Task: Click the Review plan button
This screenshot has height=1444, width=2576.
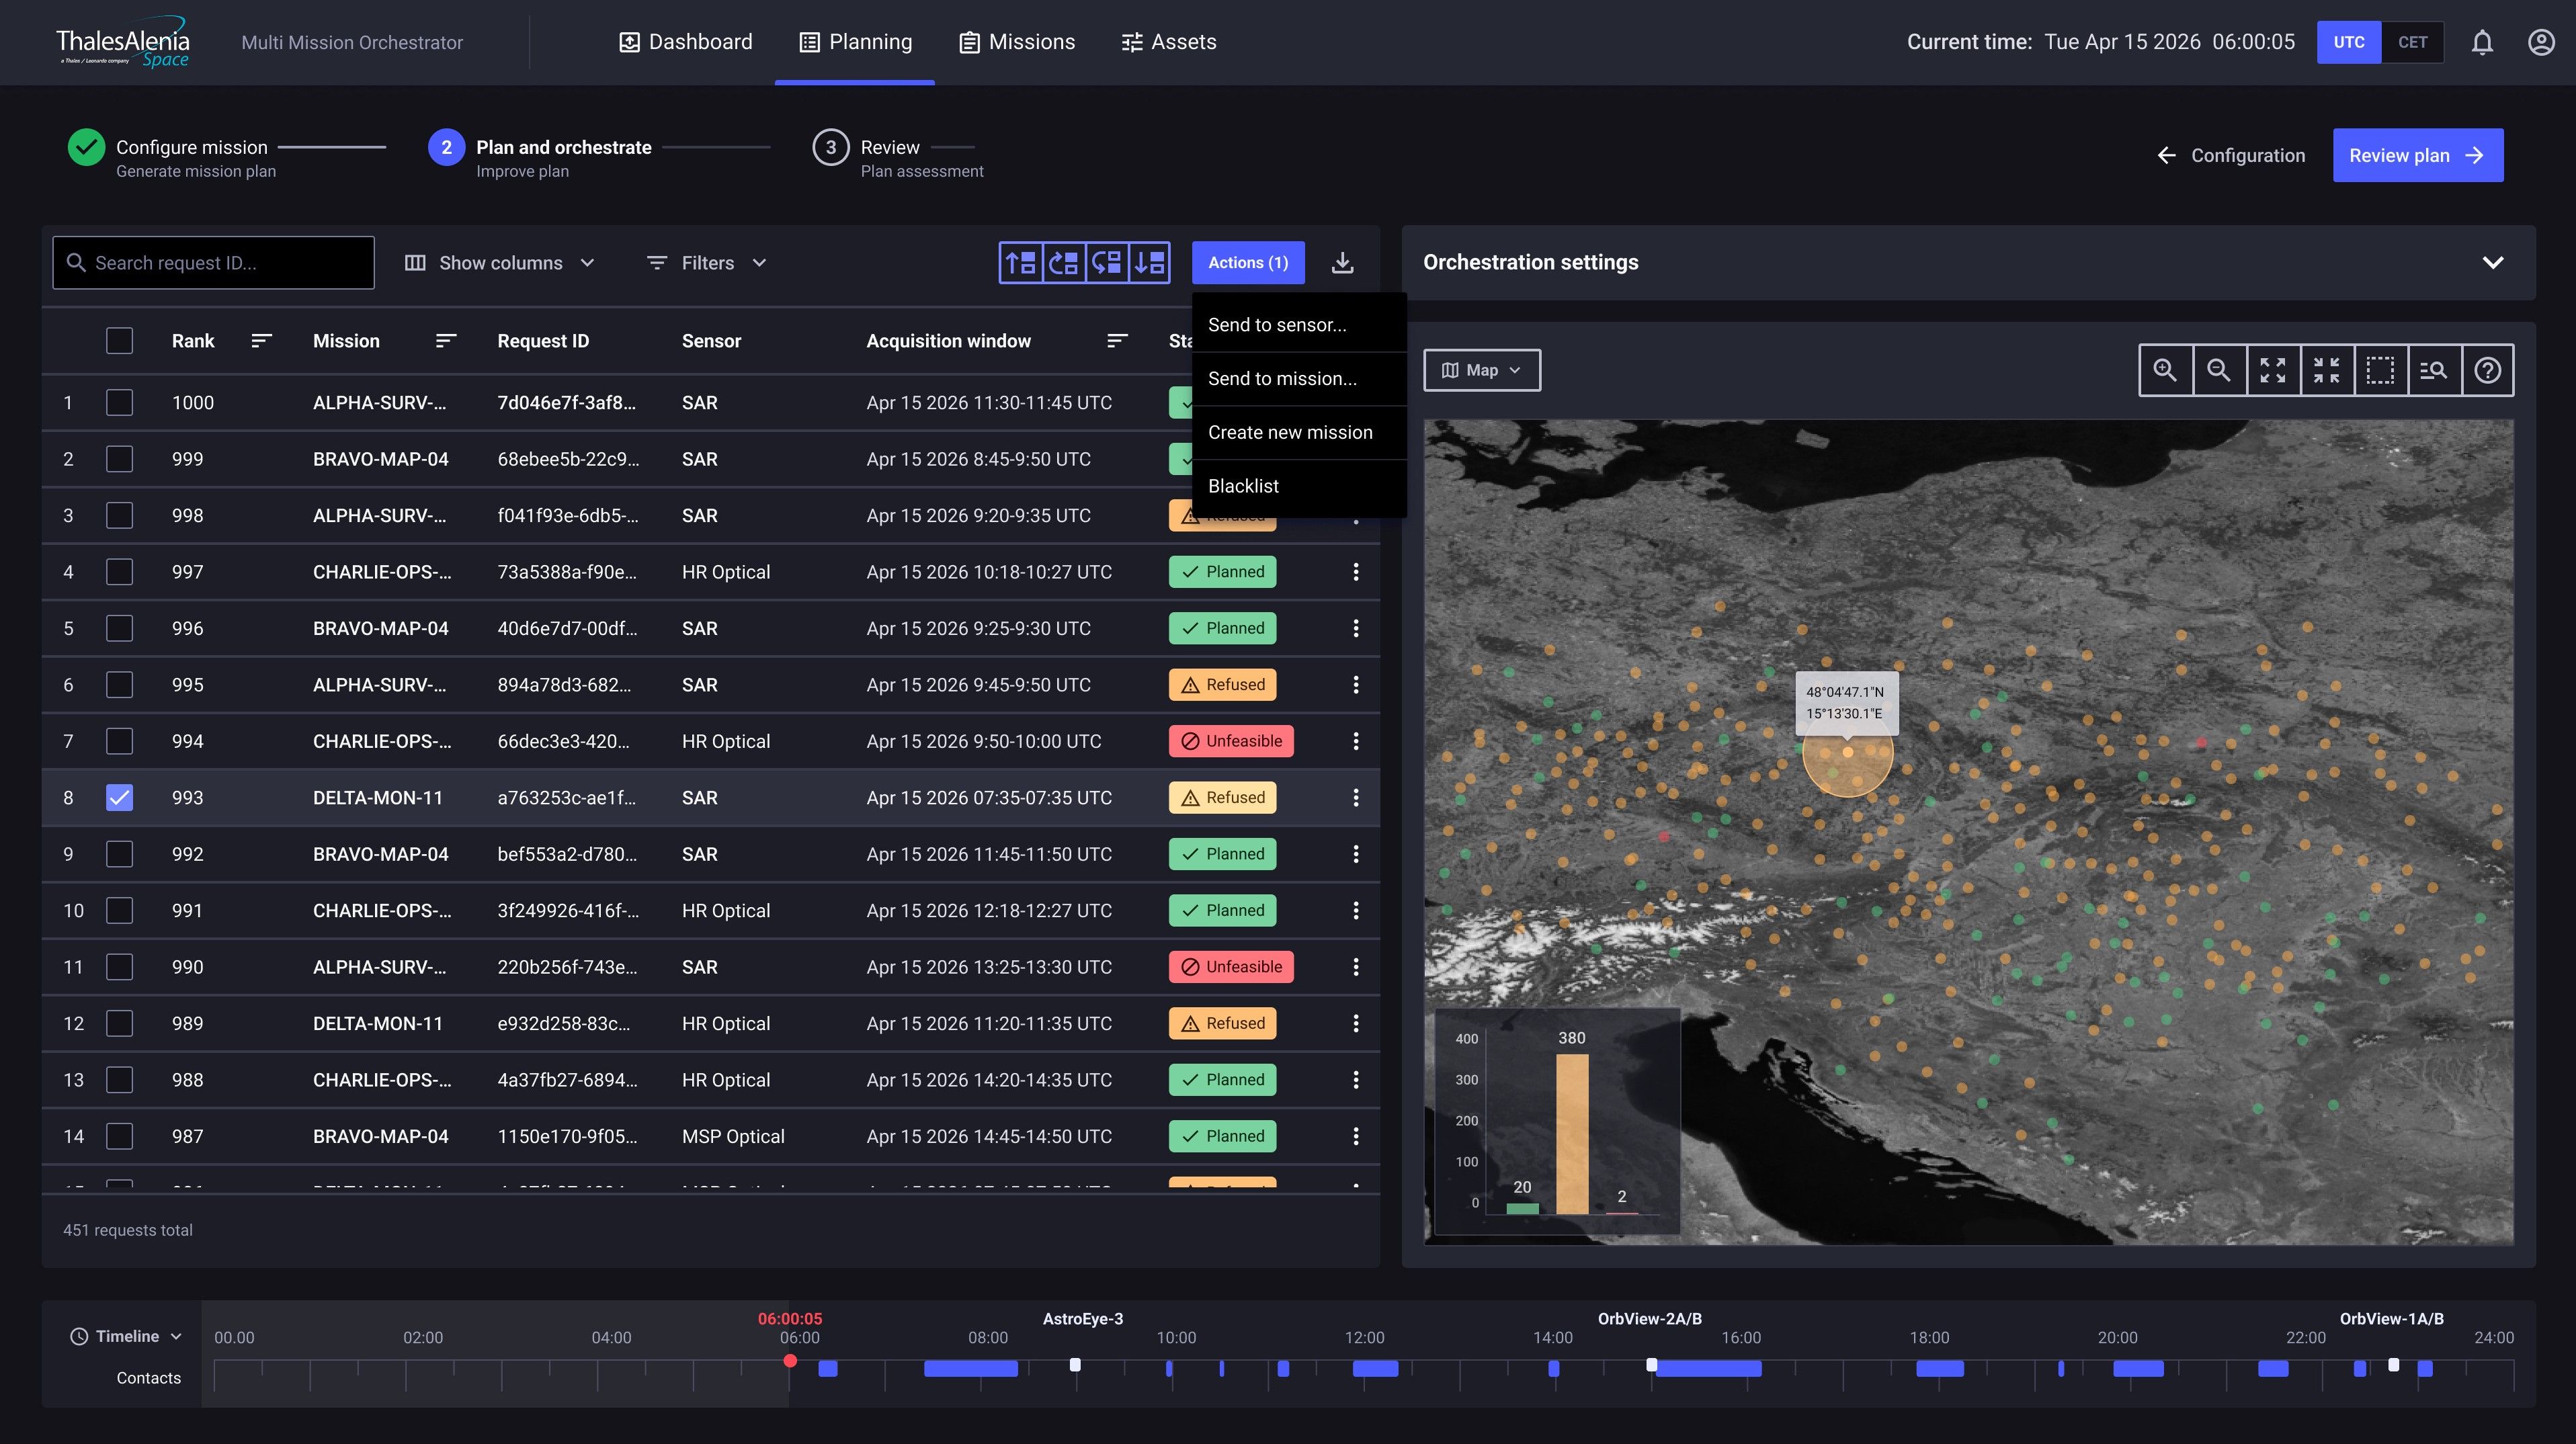Action: pos(2417,155)
